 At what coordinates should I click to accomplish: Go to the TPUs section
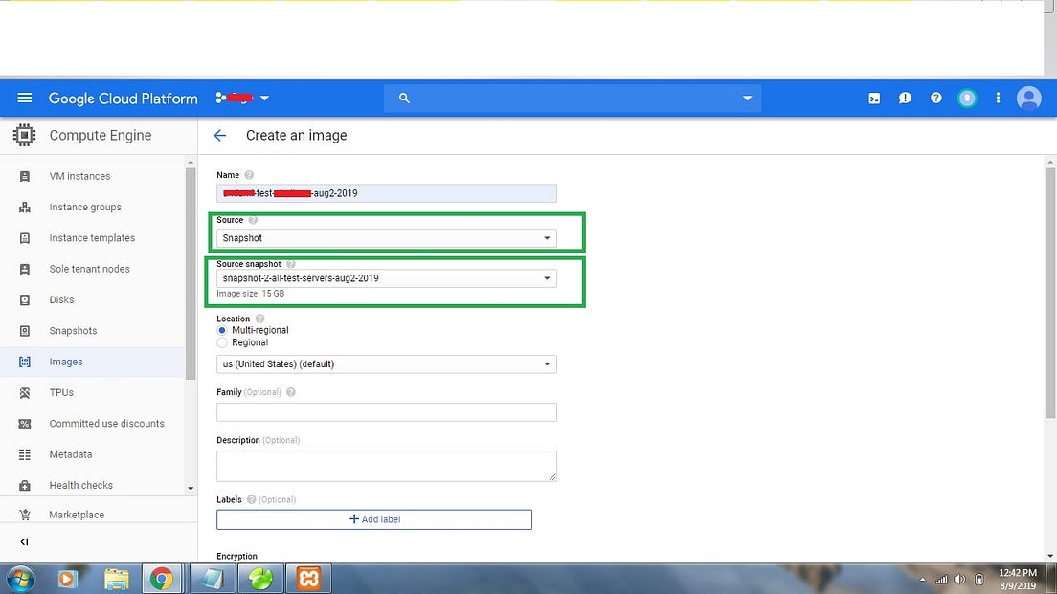60,392
